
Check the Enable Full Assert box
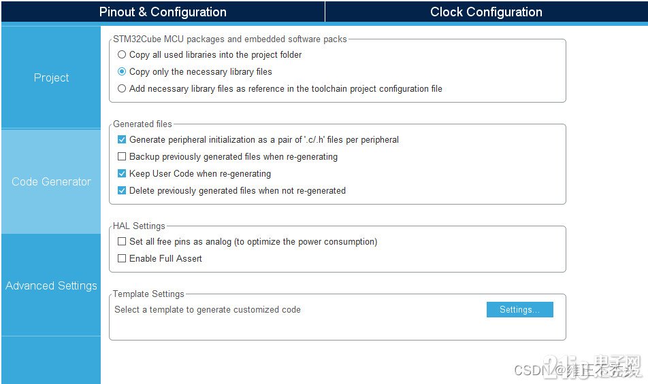pyautogui.click(x=121, y=258)
